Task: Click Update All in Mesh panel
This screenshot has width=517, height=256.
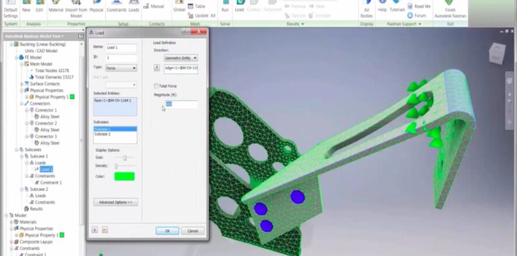Action: click(x=201, y=16)
